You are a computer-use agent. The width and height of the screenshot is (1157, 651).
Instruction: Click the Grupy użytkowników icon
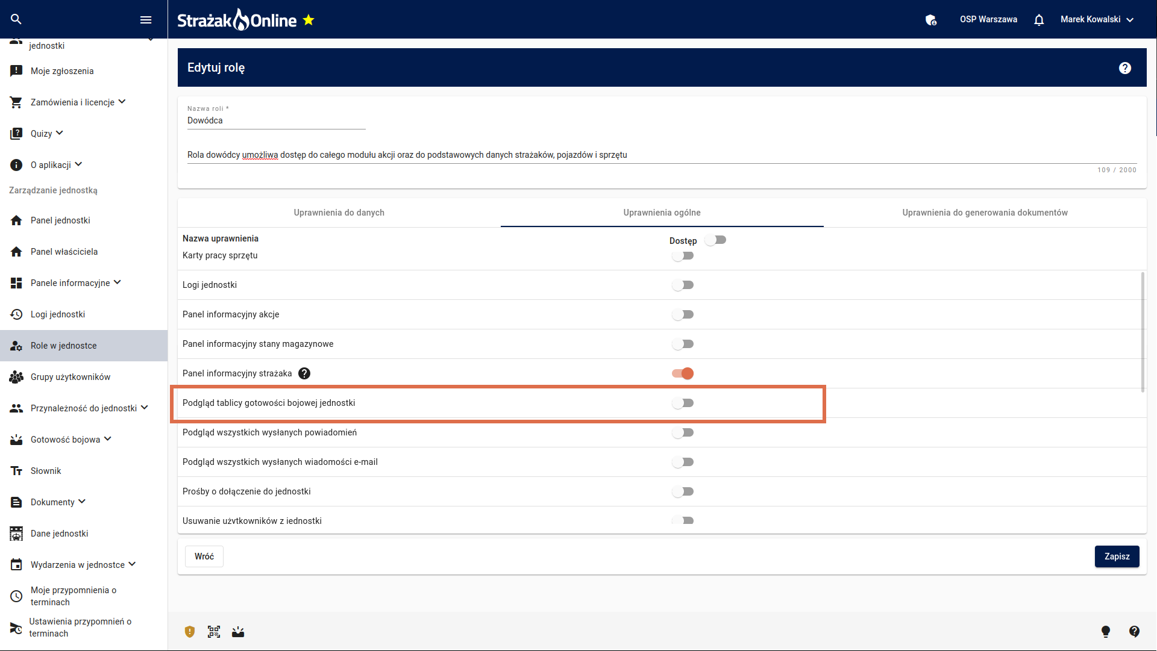pos(16,377)
